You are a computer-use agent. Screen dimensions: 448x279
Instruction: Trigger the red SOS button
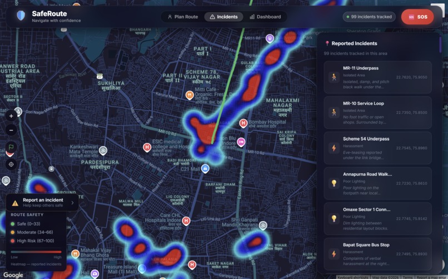point(417,17)
